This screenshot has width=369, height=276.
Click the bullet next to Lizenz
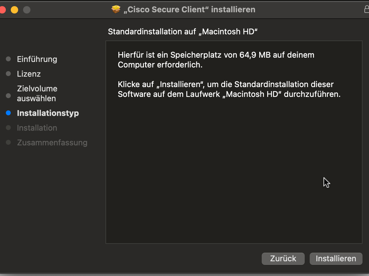(8, 74)
